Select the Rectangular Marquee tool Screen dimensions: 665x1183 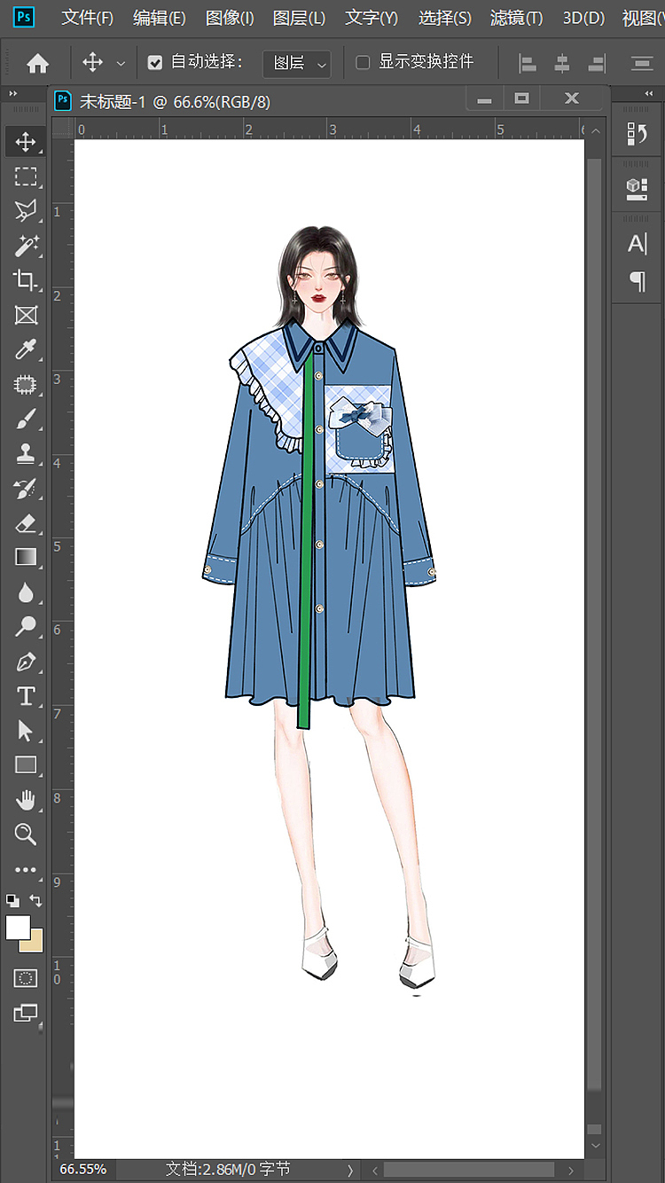[26, 176]
